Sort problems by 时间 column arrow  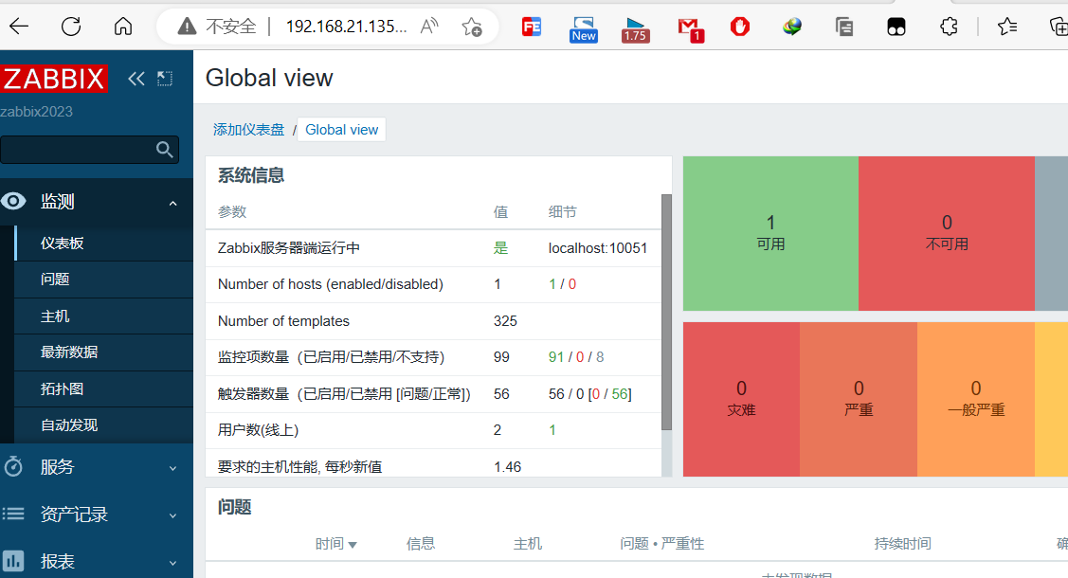tap(353, 545)
